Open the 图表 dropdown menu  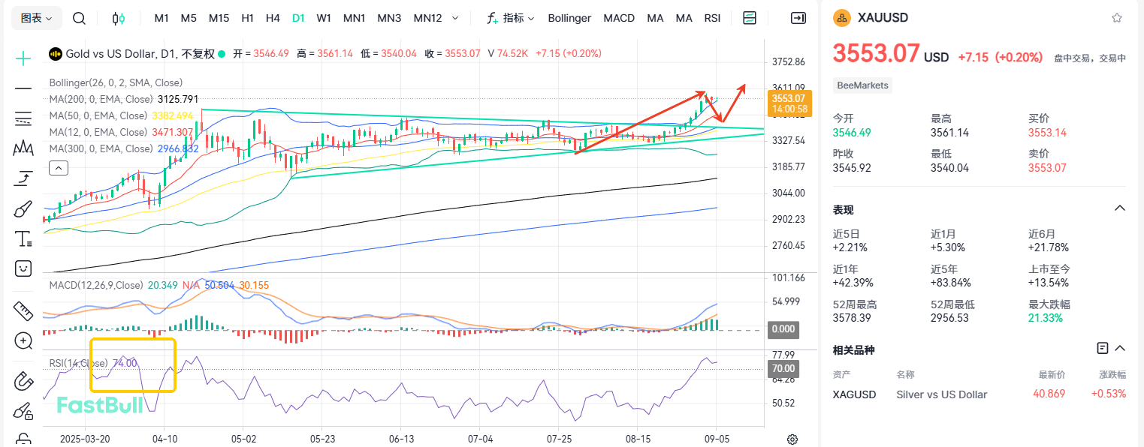click(x=37, y=18)
